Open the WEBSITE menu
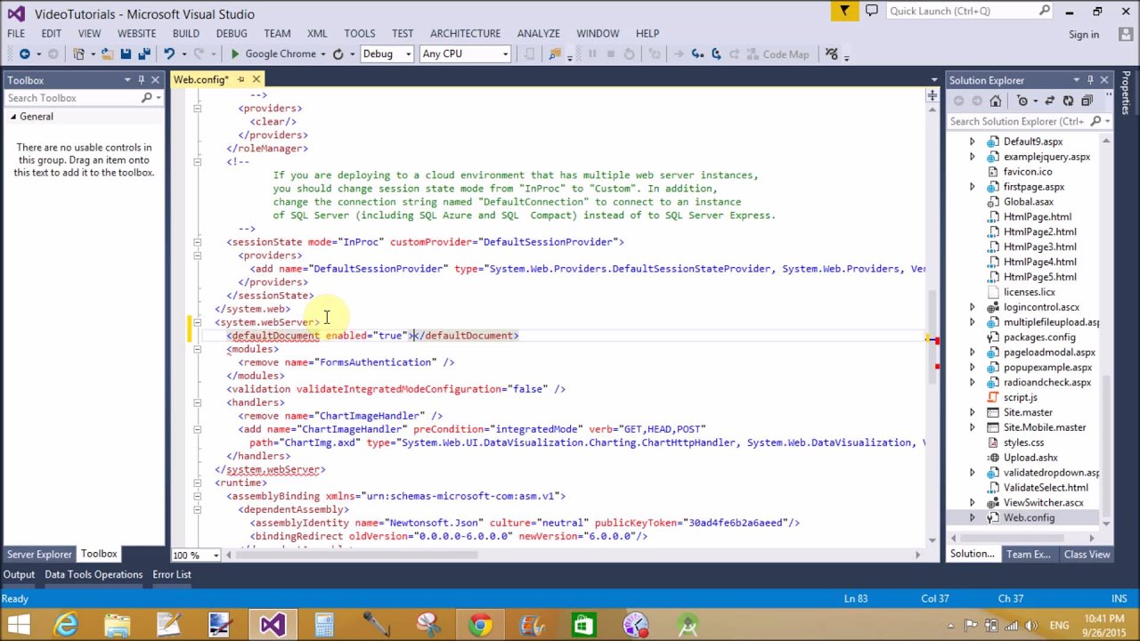The width and height of the screenshot is (1140, 641). tap(136, 34)
